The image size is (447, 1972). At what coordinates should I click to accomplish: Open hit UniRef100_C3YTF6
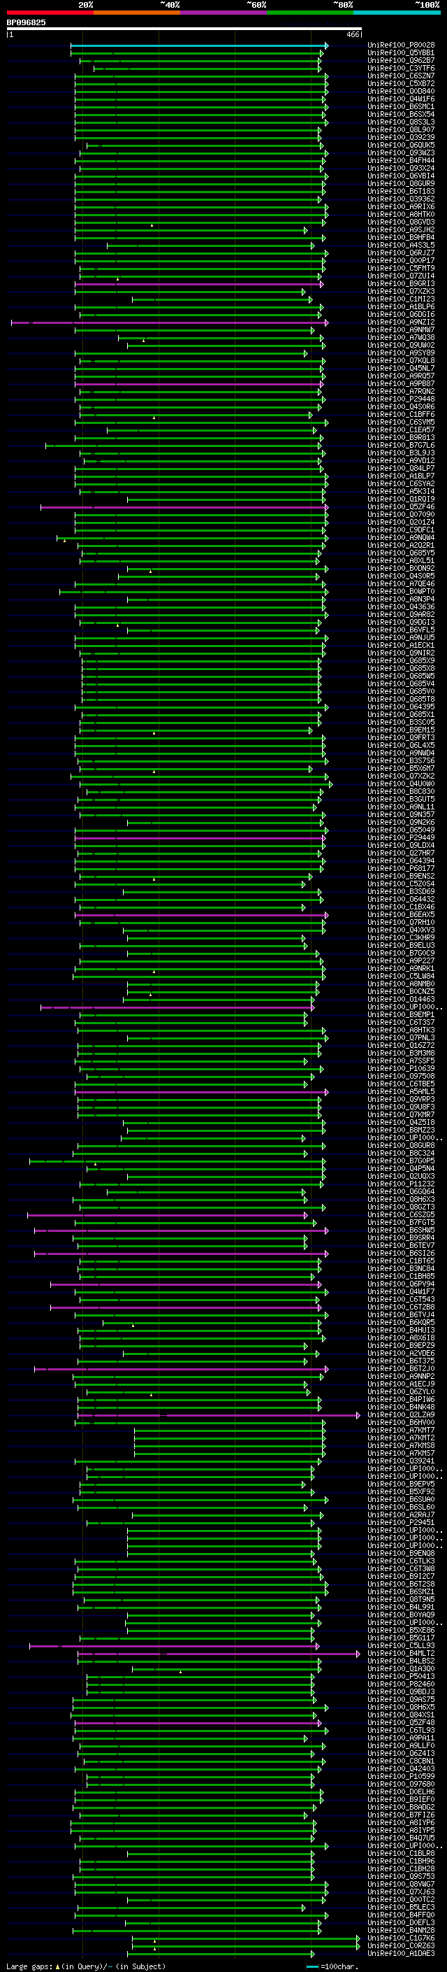click(x=401, y=68)
